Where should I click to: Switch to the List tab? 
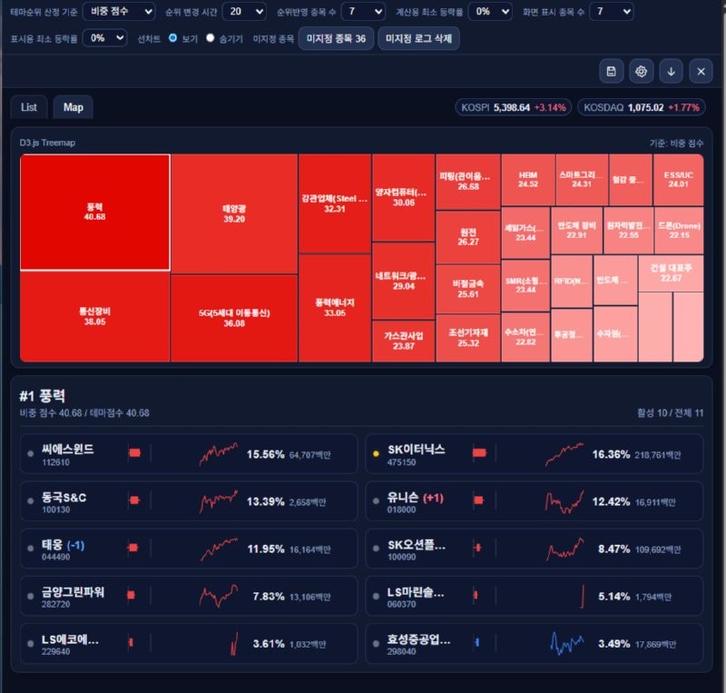pos(29,107)
